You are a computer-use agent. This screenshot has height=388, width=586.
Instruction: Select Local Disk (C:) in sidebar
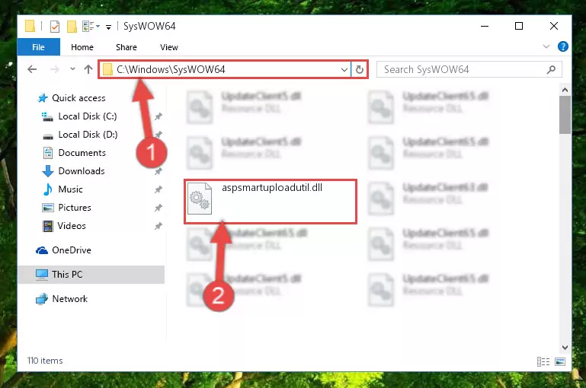coord(88,116)
